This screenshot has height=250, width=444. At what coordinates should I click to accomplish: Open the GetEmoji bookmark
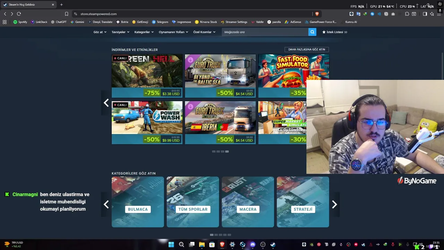point(140,22)
